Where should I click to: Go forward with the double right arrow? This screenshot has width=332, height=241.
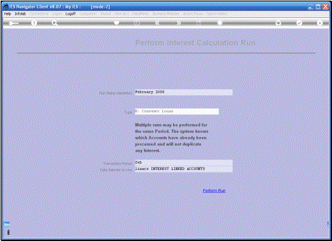(x=179, y=23)
